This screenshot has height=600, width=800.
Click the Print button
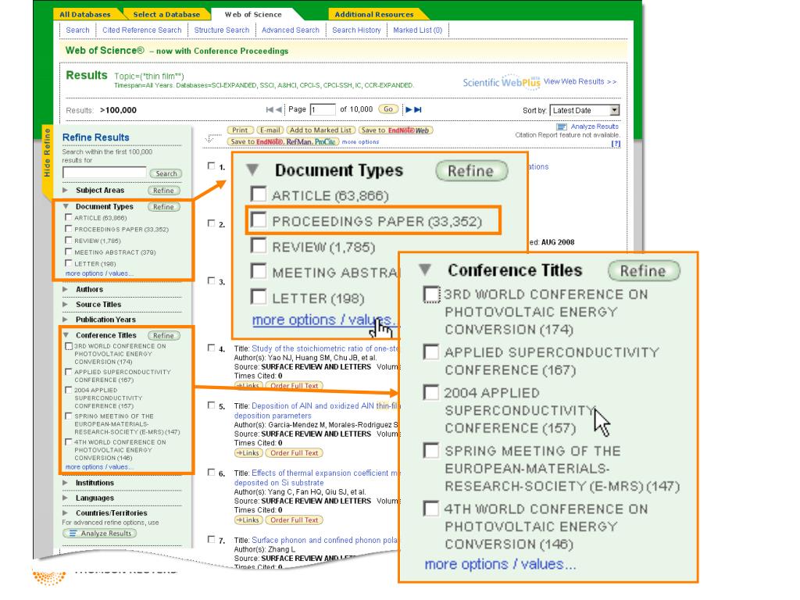(x=240, y=130)
